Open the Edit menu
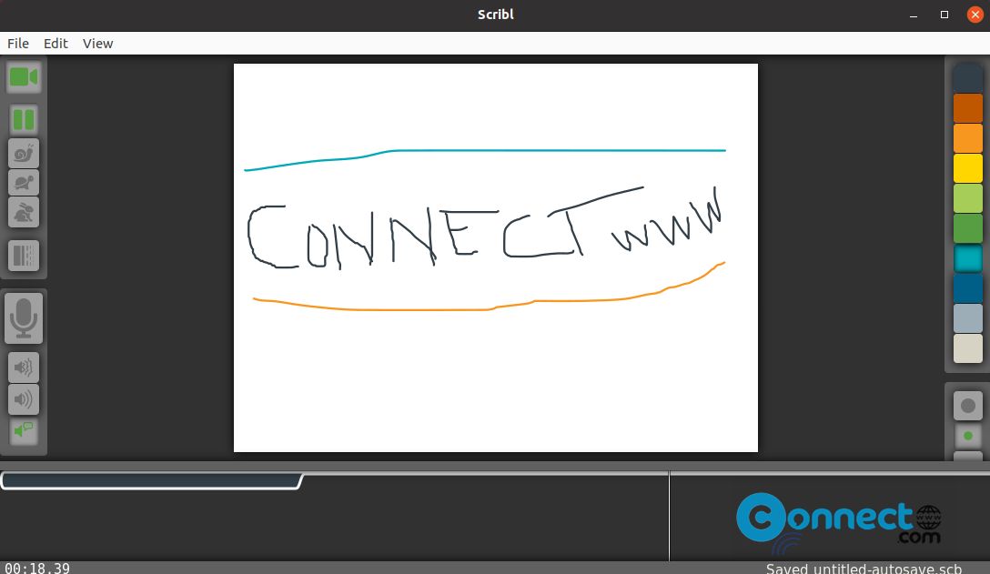Viewport: 990px width, 574px height. [56, 44]
